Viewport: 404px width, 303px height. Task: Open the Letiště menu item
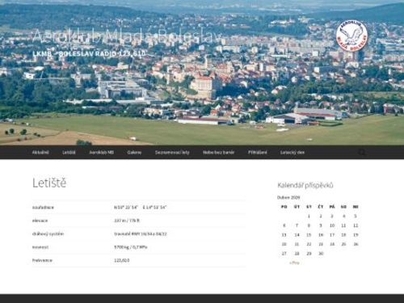[69, 153]
